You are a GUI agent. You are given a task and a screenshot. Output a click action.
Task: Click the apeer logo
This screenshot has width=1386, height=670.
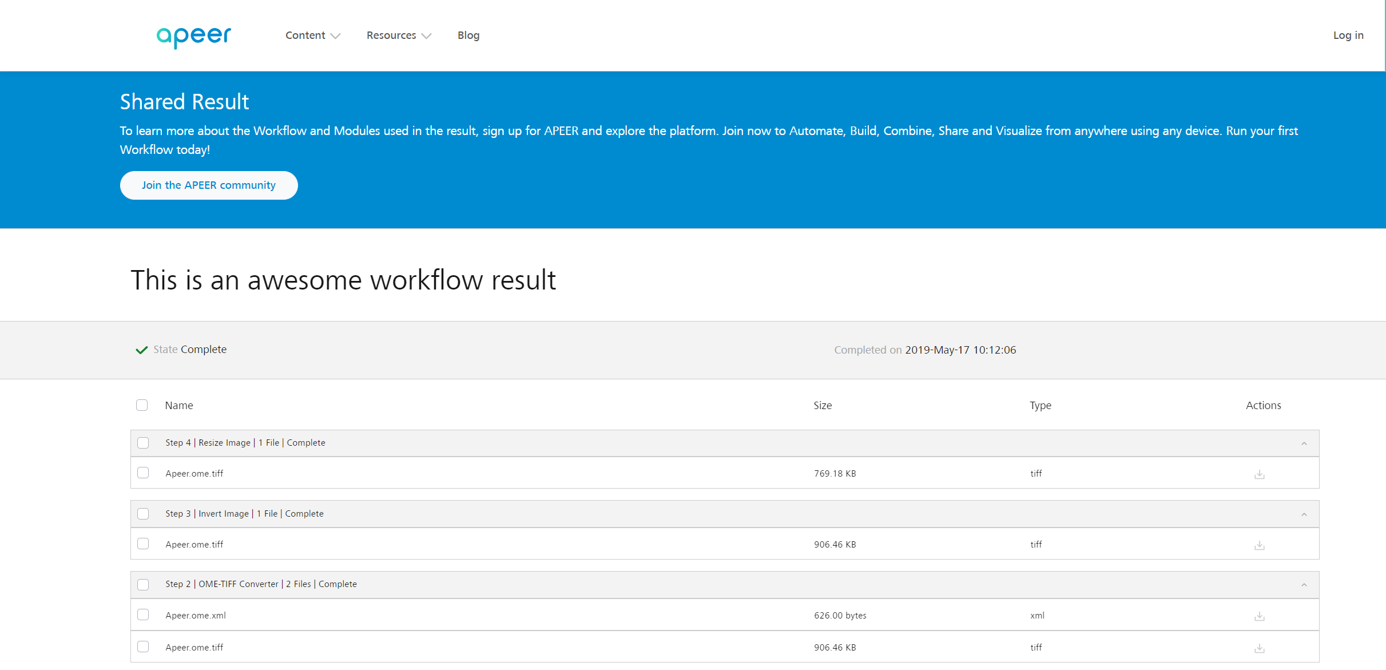point(193,35)
